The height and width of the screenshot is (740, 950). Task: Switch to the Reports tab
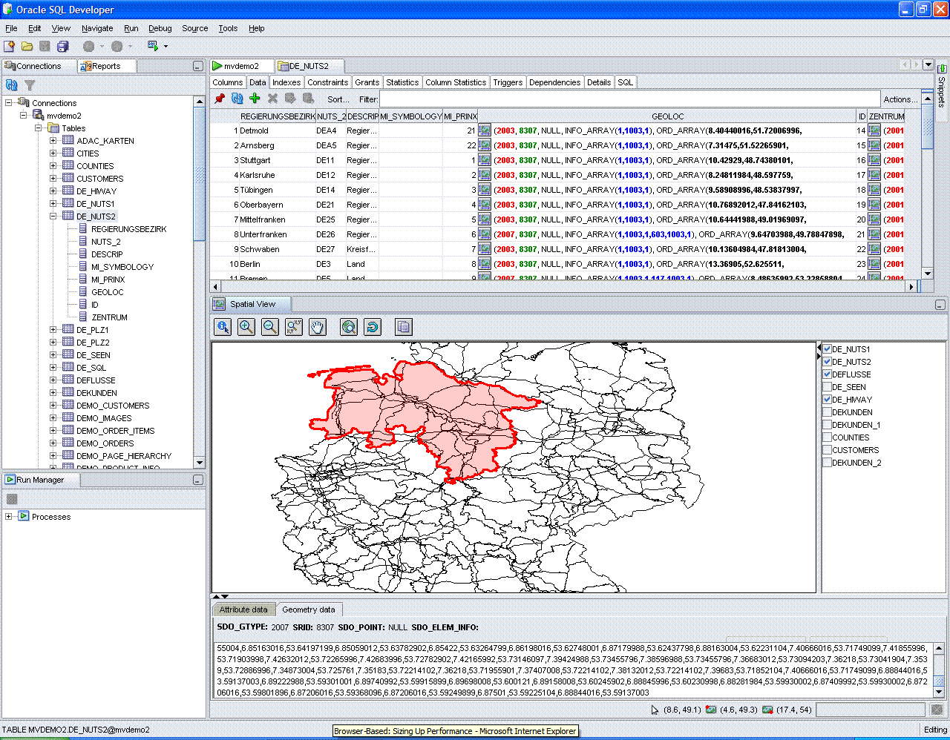(x=106, y=66)
